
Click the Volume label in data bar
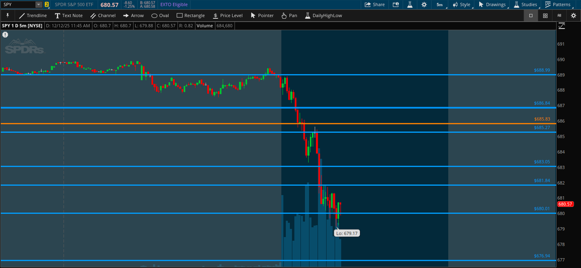pos(205,26)
